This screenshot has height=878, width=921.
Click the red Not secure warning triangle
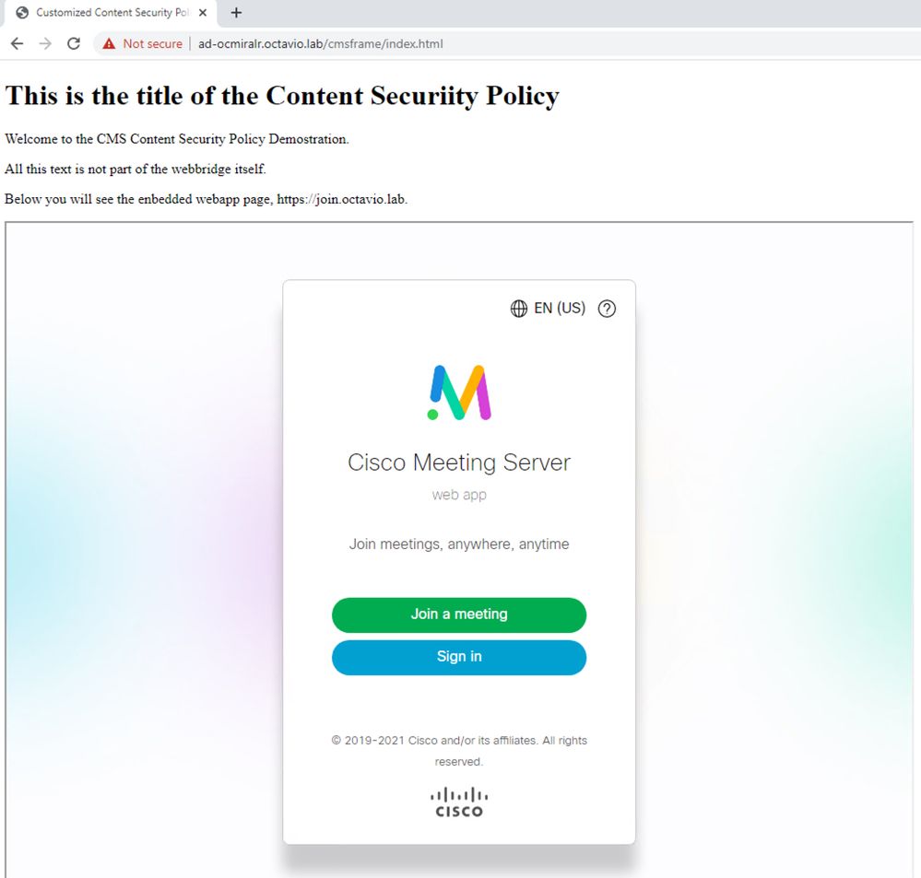tap(109, 43)
